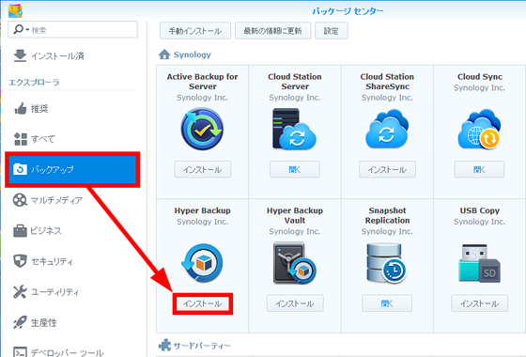The image size is (526, 357).
Task: Click the Snapshot Replication database icon
Action: pos(387,263)
